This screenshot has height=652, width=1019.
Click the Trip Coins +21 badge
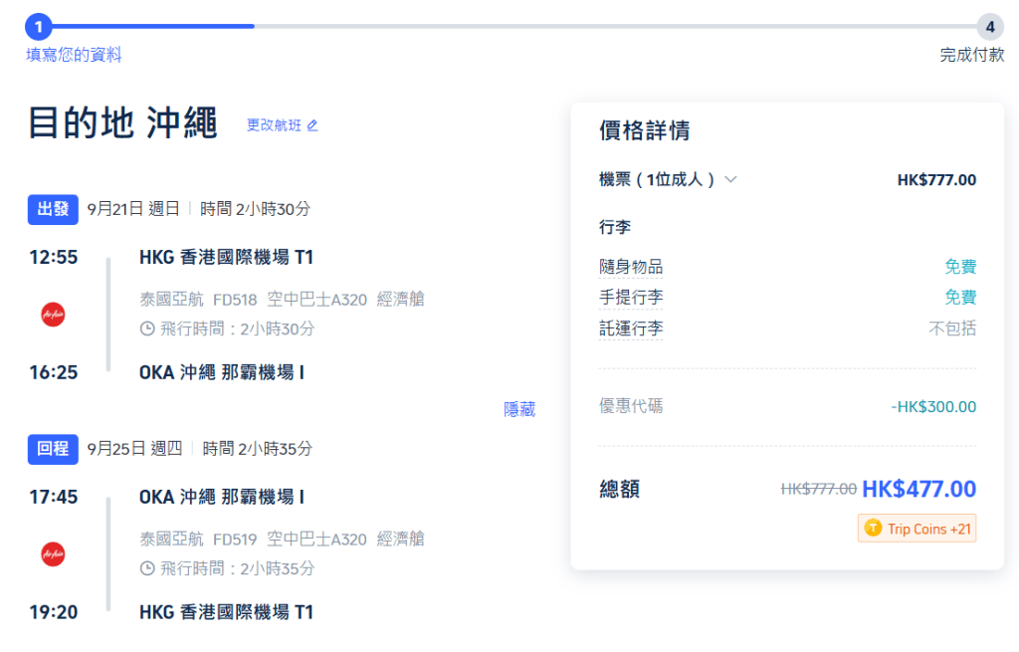[917, 529]
